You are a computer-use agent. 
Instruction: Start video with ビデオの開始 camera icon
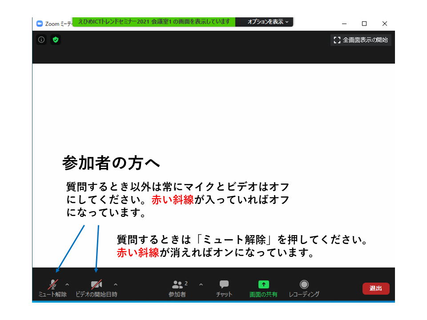pos(97,284)
